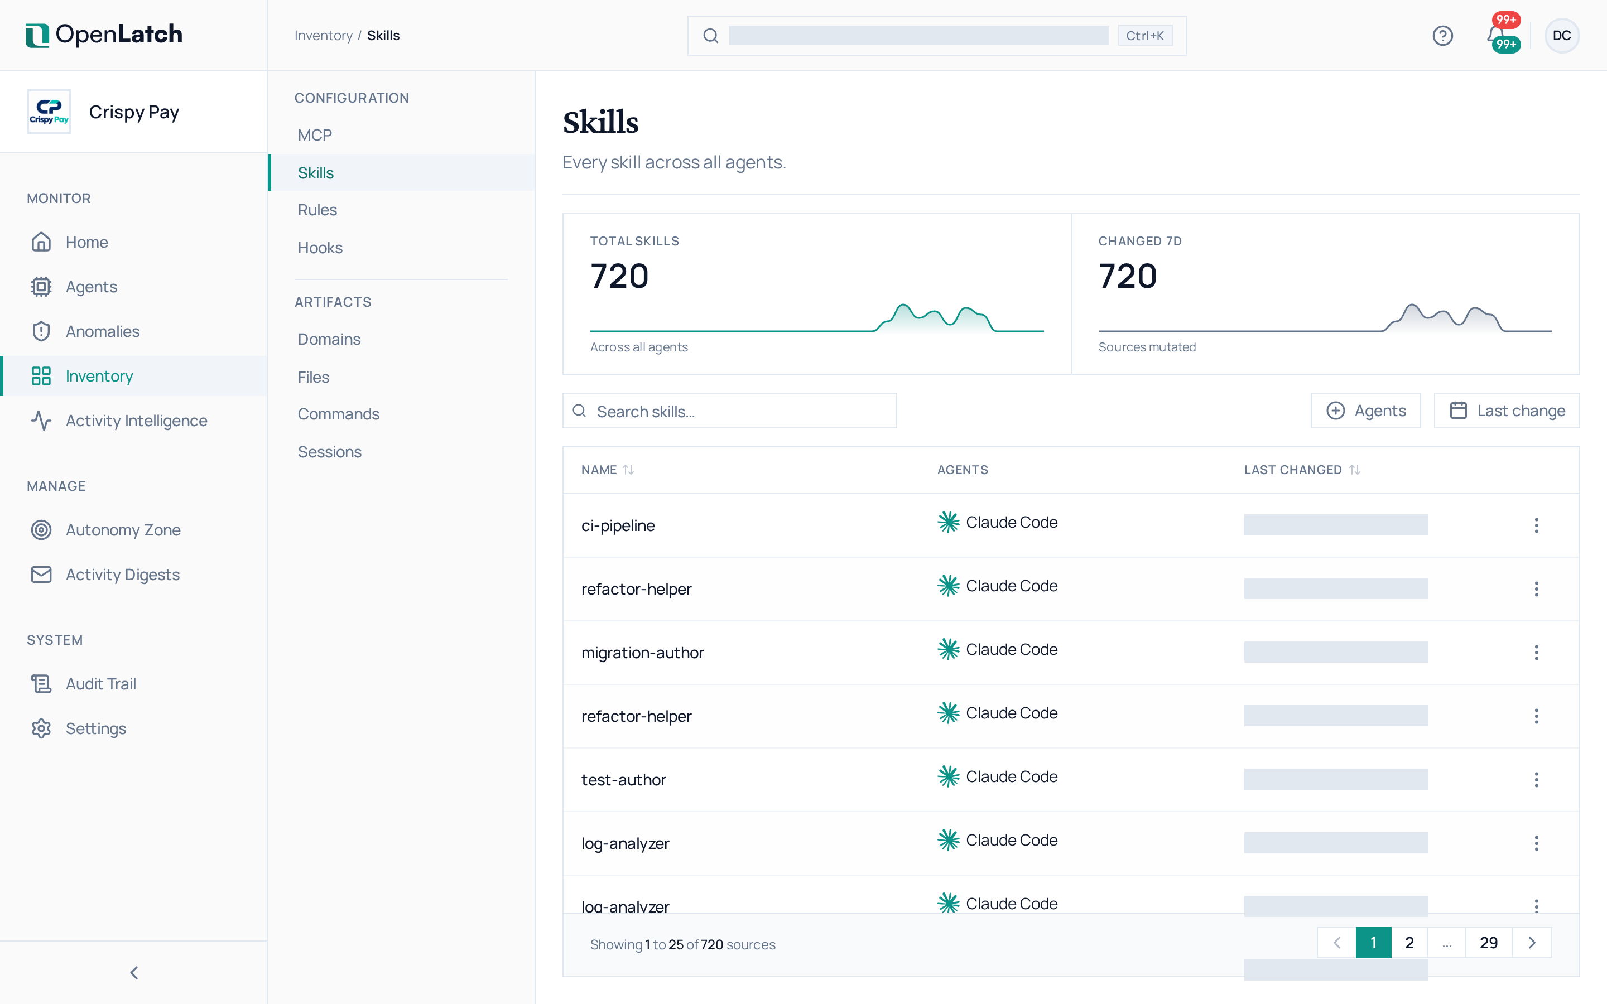This screenshot has width=1607, height=1004.
Task: Select Inventory in sidebar
Action: 133,376
